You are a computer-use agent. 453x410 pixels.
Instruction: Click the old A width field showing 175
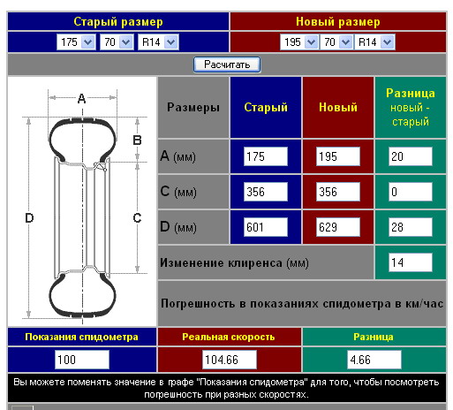point(266,156)
